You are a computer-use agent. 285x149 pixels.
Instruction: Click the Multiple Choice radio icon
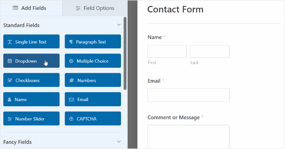click(71, 61)
